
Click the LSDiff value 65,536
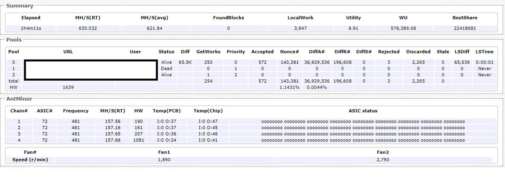click(462, 62)
